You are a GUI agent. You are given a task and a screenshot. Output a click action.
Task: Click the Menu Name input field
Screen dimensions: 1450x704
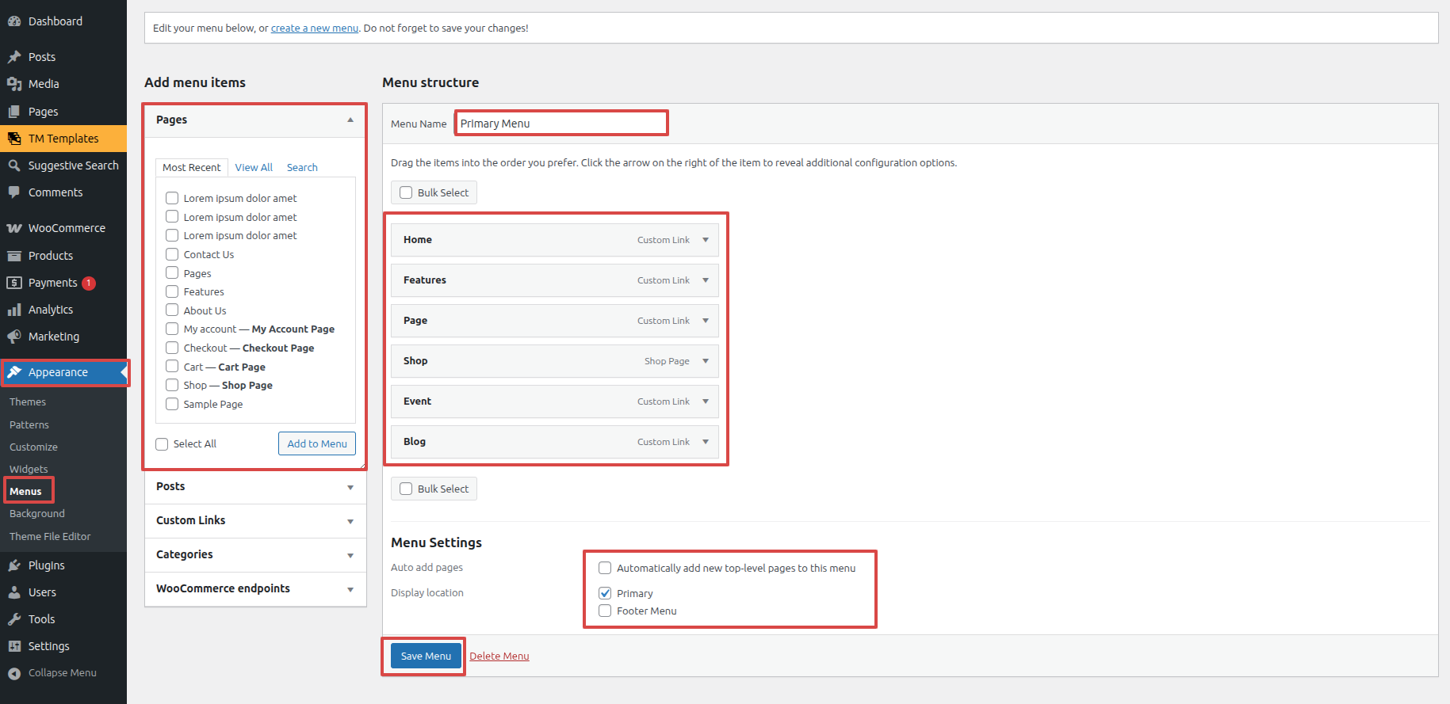(561, 124)
